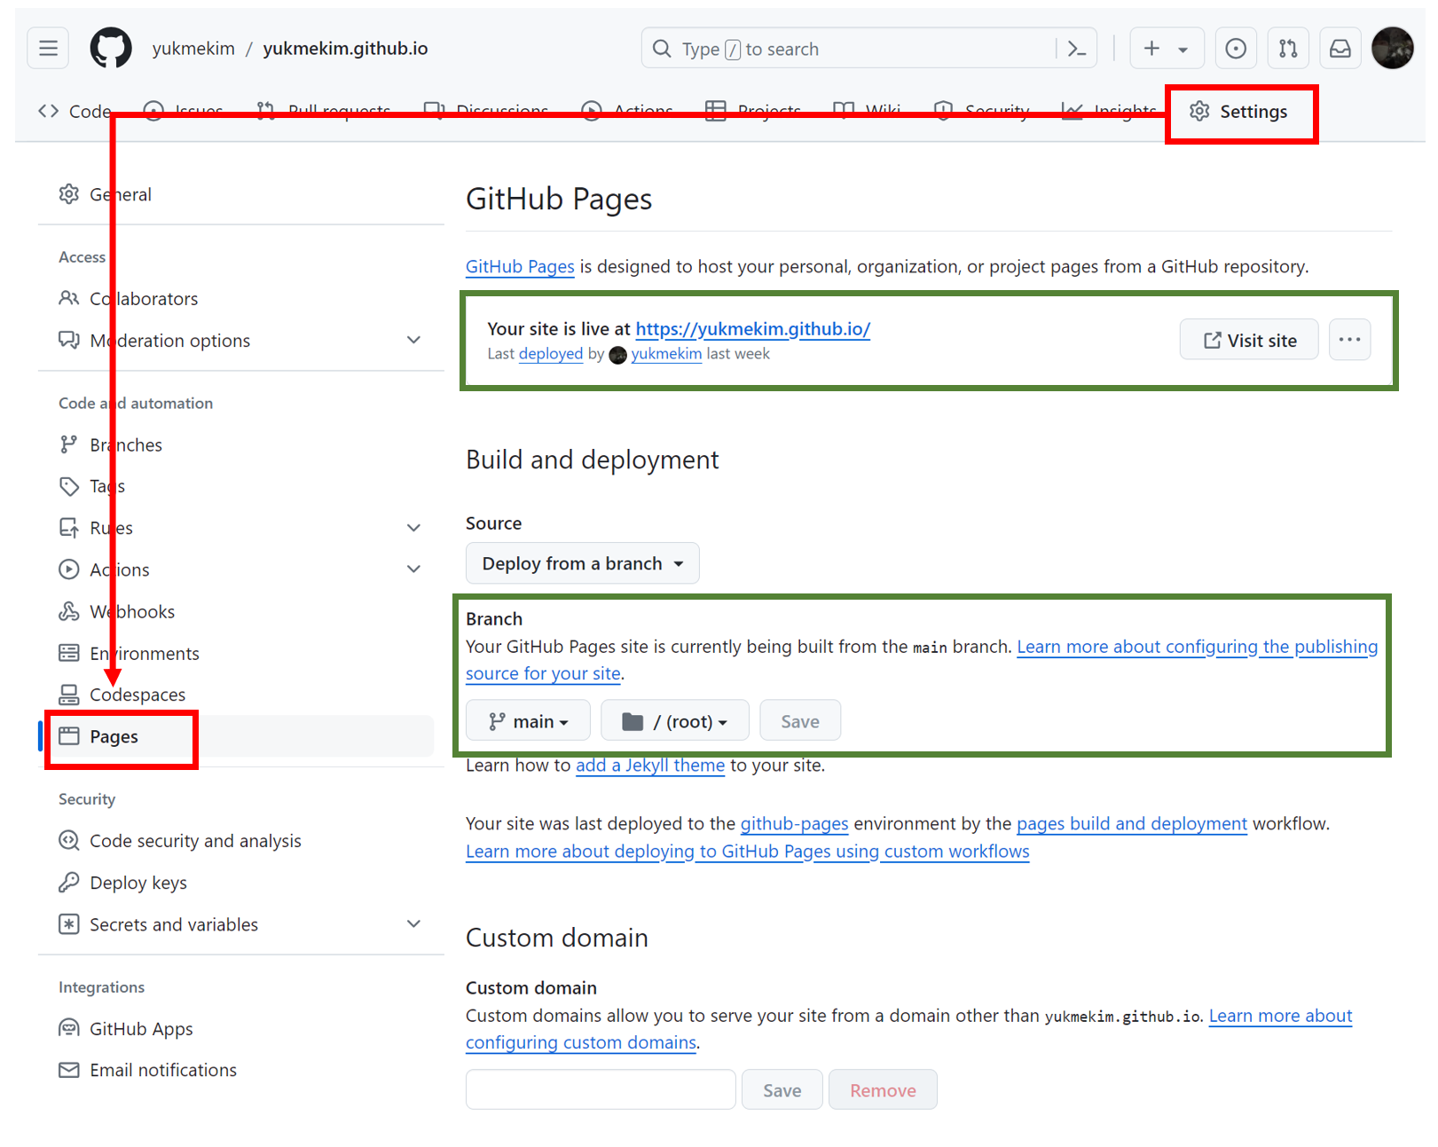This screenshot has width=1438, height=1147.
Task: Open the add a Jekyll theme link
Action: [x=649, y=766]
